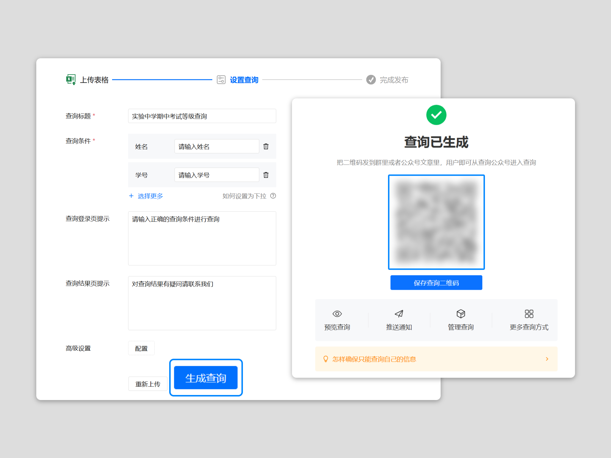Expand the orange tip banner chevron
Viewport: 611px width, 458px height.
click(x=547, y=359)
